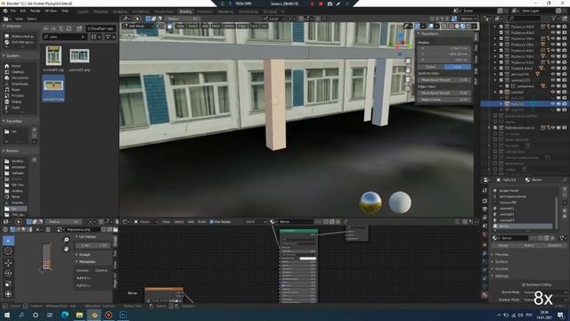
Task: Switch viewport to wireframe shading mode
Action: (x=452, y=26)
